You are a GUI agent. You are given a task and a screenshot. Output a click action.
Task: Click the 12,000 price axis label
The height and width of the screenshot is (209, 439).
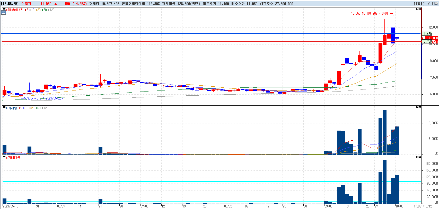coord(433,27)
